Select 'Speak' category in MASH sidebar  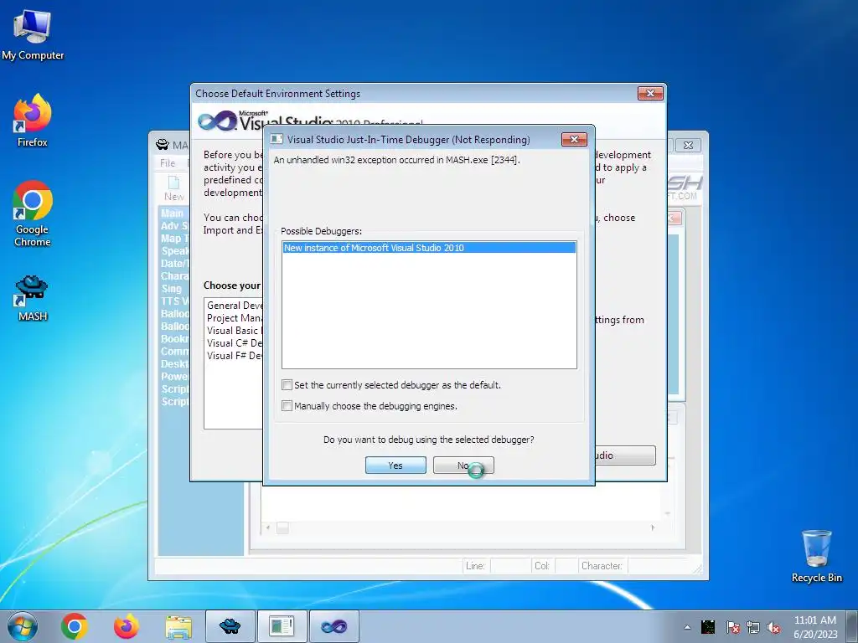coord(174,251)
